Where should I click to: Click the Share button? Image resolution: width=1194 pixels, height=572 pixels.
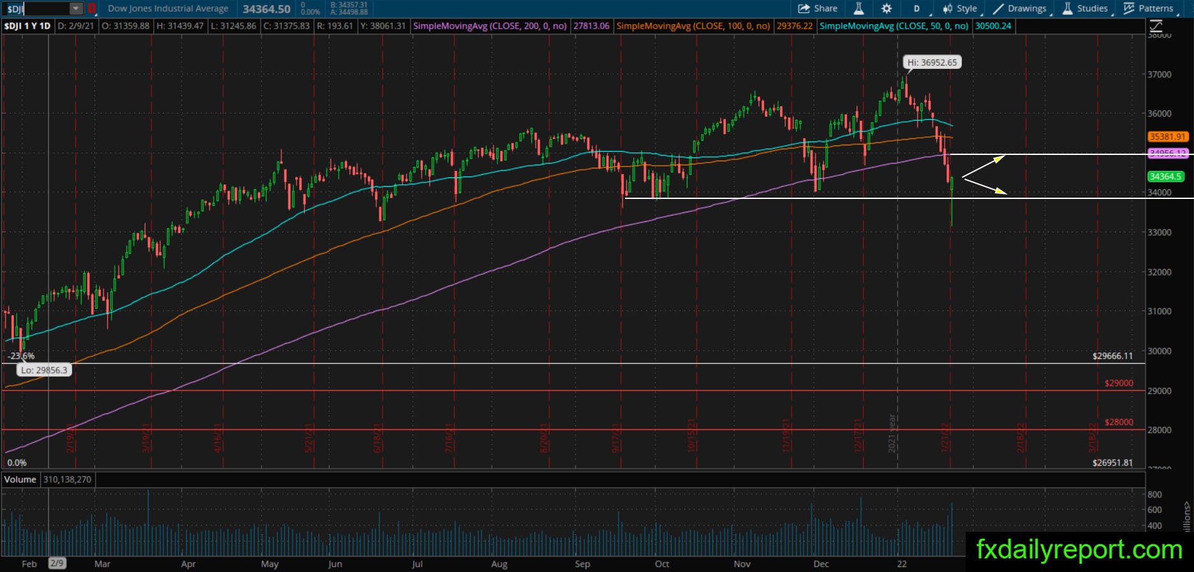point(817,8)
